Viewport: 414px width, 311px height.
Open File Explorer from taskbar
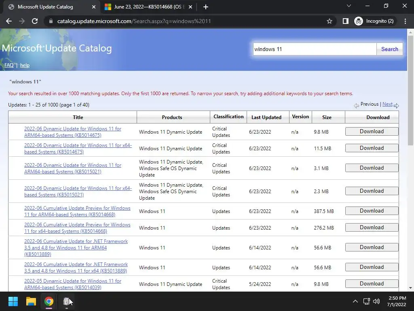pos(31,301)
